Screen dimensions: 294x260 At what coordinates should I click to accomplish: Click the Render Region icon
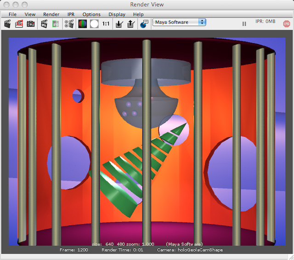(x=19, y=23)
